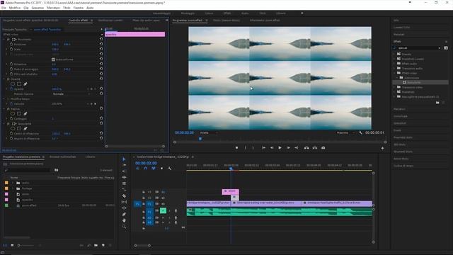This screenshot has width=453, height=255.
Task: Open the Lumetri Color side panel
Action: [x=401, y=27]
